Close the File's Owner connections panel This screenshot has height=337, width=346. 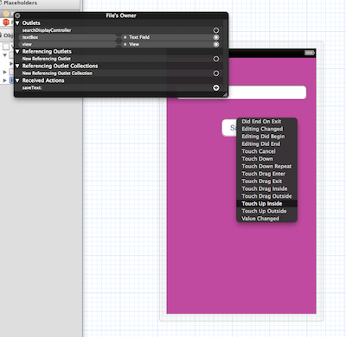[x=17, y=16]
